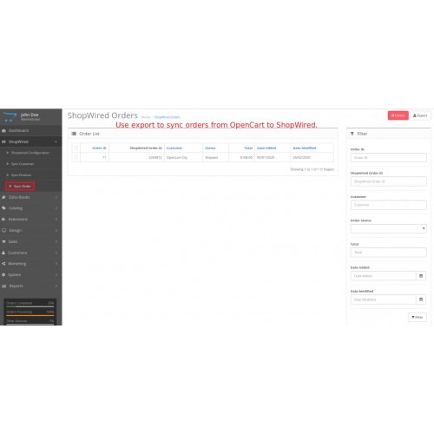Viewport: 434px width, 434px height.
Task: Check the box for order 11
Action: [x=76, y=157]
